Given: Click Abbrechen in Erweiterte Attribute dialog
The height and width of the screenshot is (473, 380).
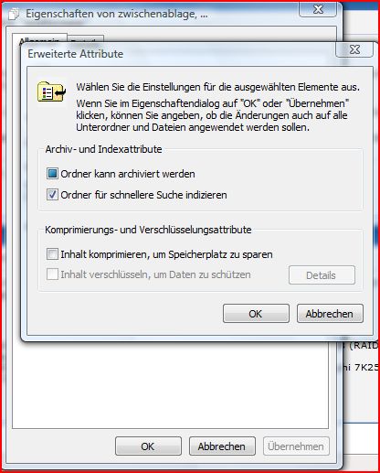Looking at the screenshot, I should (x=330, y=314).
